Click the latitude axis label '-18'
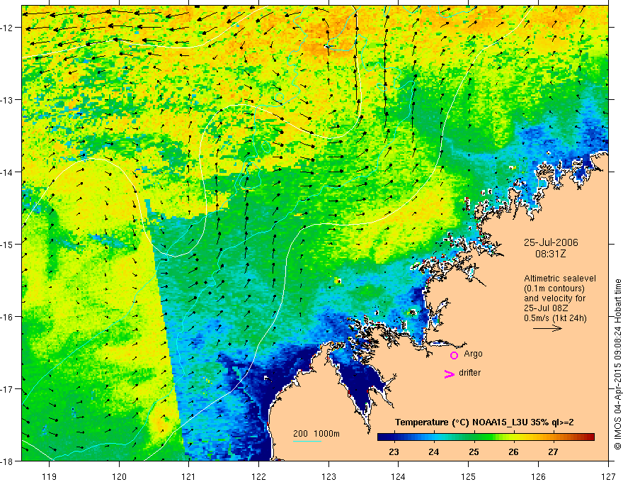The image size is (623, 482). click(x=7, y=461)
